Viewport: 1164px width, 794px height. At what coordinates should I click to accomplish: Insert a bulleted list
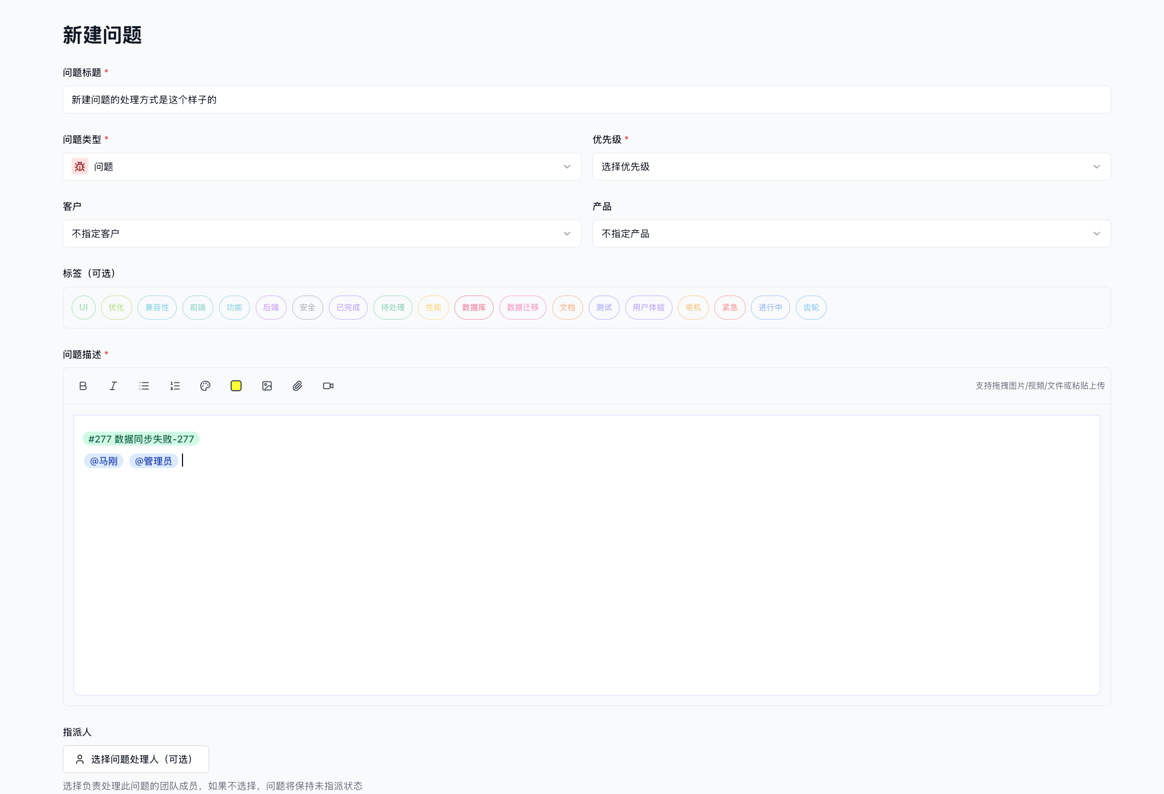point(144,386)
